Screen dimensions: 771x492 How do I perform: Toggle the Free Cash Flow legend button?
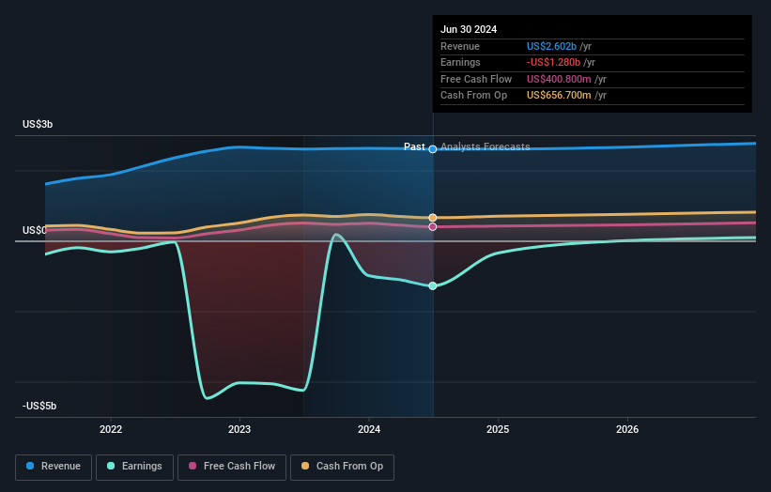pos(232,467)
